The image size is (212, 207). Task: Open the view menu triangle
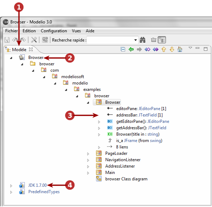pos(190,48)
